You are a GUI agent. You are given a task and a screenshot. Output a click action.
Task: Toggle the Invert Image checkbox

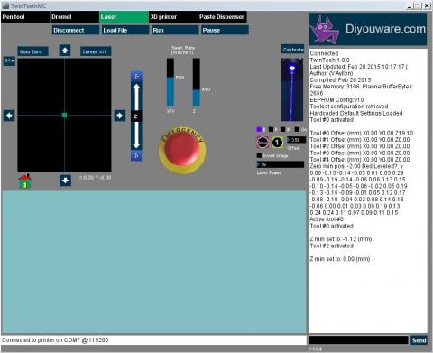tap(259, 155)
